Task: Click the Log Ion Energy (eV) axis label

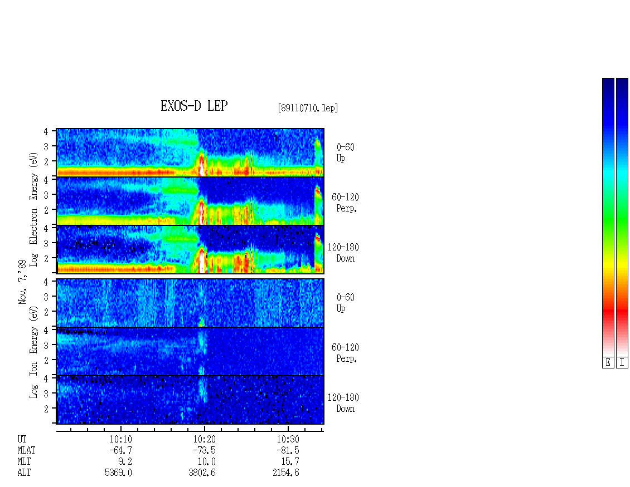Action: click(x=33, y=352)
